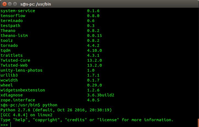Click the orange scrollbar at the terminal edge
Screen dimensions: 199x127
click(198, 123)
